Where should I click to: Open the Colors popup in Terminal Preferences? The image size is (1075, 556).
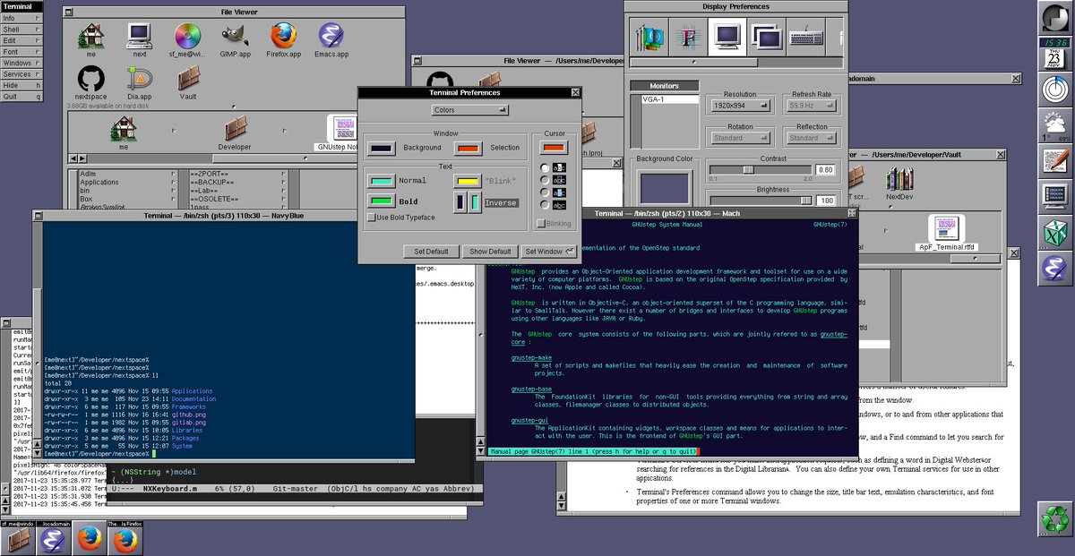pyautogui.click(x=469, y=110)
